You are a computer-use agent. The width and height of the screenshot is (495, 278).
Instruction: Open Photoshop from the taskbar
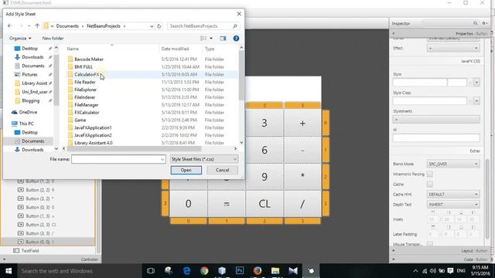pyautogui.click(x=240, y=271)
